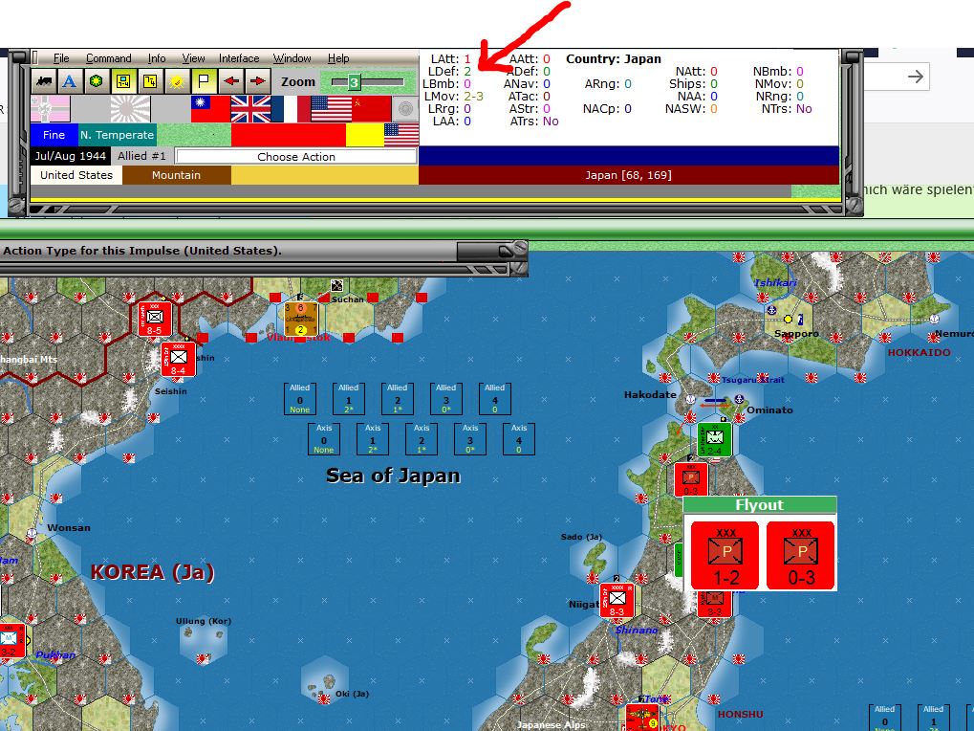Select the green 2-4 unit south of Ominato
This screenshot has width=974, height=731.
tap(714, 439)
